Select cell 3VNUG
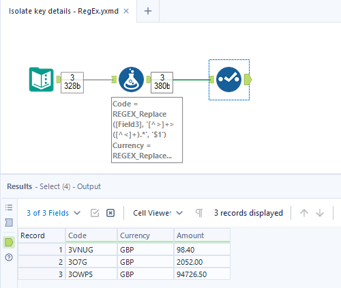 [x=91, y=250]
